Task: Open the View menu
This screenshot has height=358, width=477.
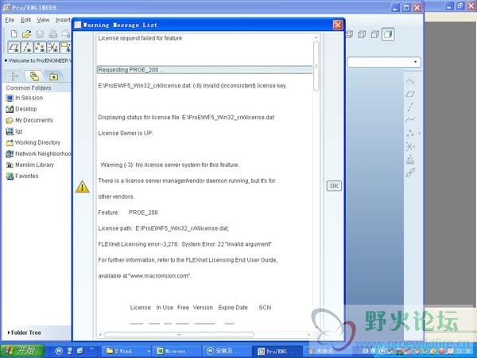Action: [43, 20]
